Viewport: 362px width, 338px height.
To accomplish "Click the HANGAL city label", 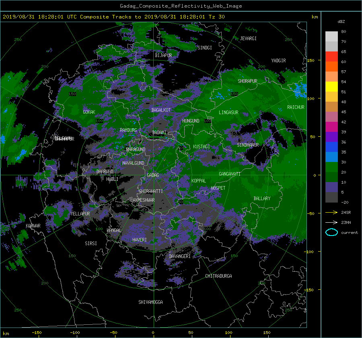I will (x=114, y=230).
